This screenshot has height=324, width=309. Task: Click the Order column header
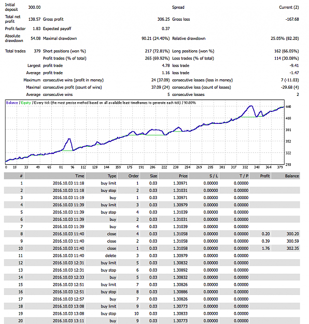(x=129, y=176)
